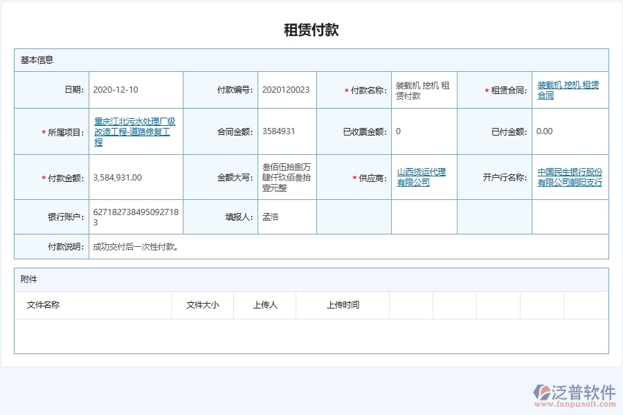Image resolution: width=623 pixels, height=415 pixels.
Task: Click the 附件 attachments section header
Action: [x=28, y=279]
